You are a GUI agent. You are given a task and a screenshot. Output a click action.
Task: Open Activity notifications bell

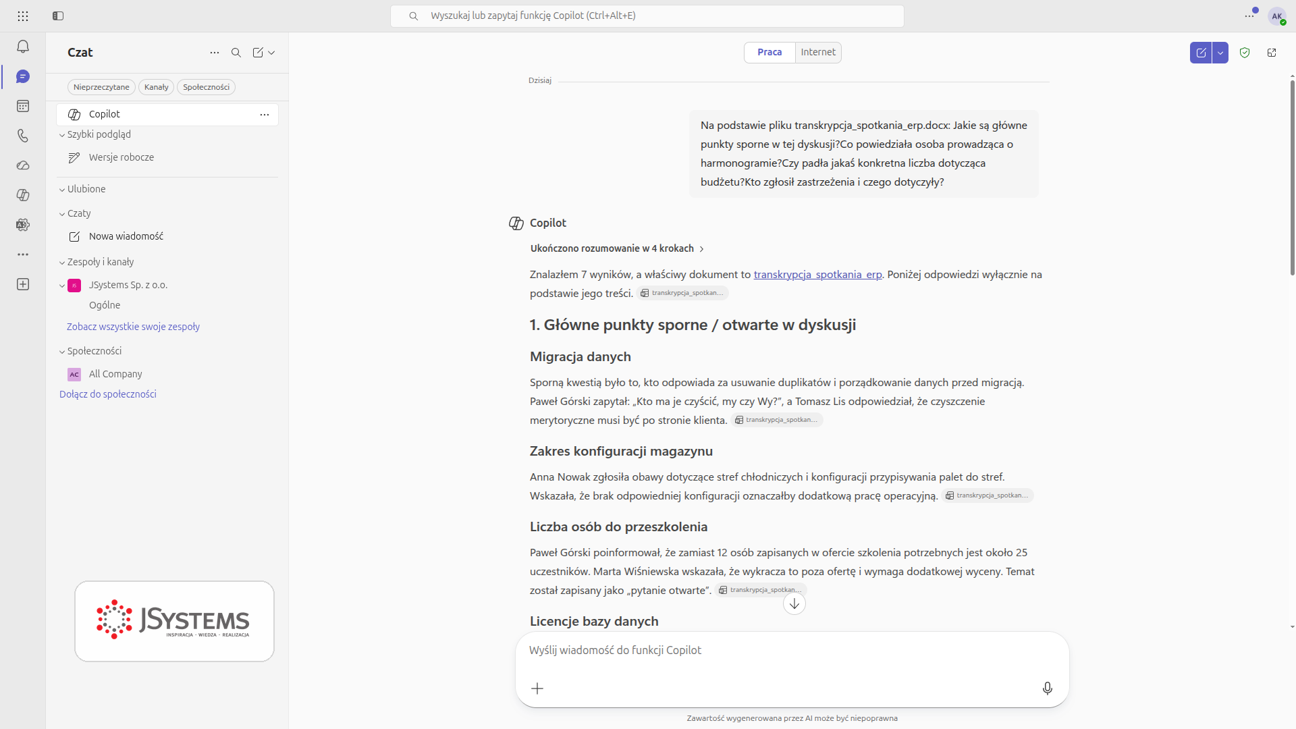(23, 47)
